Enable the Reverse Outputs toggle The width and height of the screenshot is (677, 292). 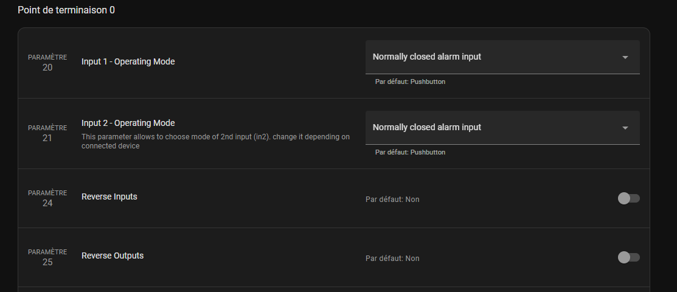pyautogui.click(x=629, y=257)
